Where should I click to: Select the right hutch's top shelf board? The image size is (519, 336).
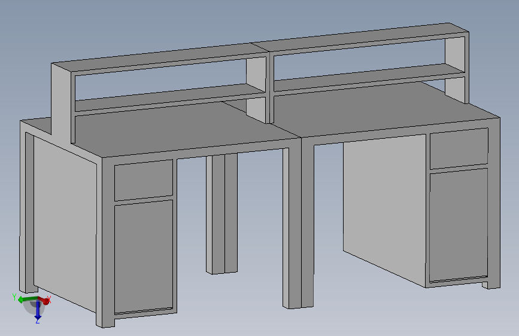[361, 36]
